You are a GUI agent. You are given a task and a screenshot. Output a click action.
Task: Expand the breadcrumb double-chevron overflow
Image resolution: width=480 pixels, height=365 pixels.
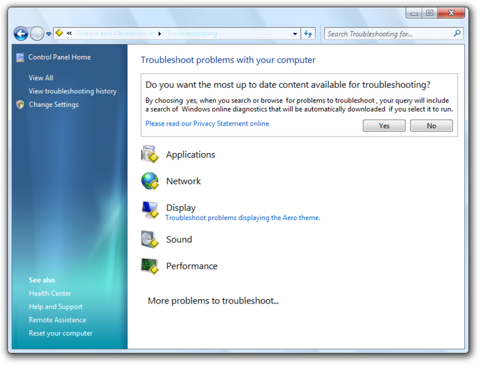69,33
